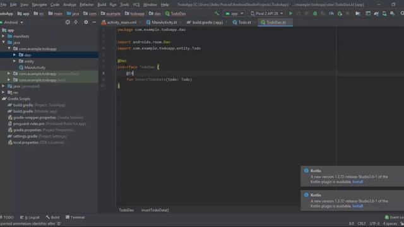Image resolution: width=404 pixels, height=227 pixels.
Task: Open the Logcat tool window
Action: (x=30, y=217)
